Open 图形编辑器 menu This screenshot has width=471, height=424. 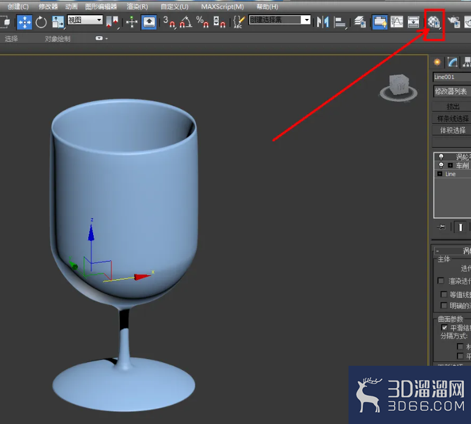101,6
